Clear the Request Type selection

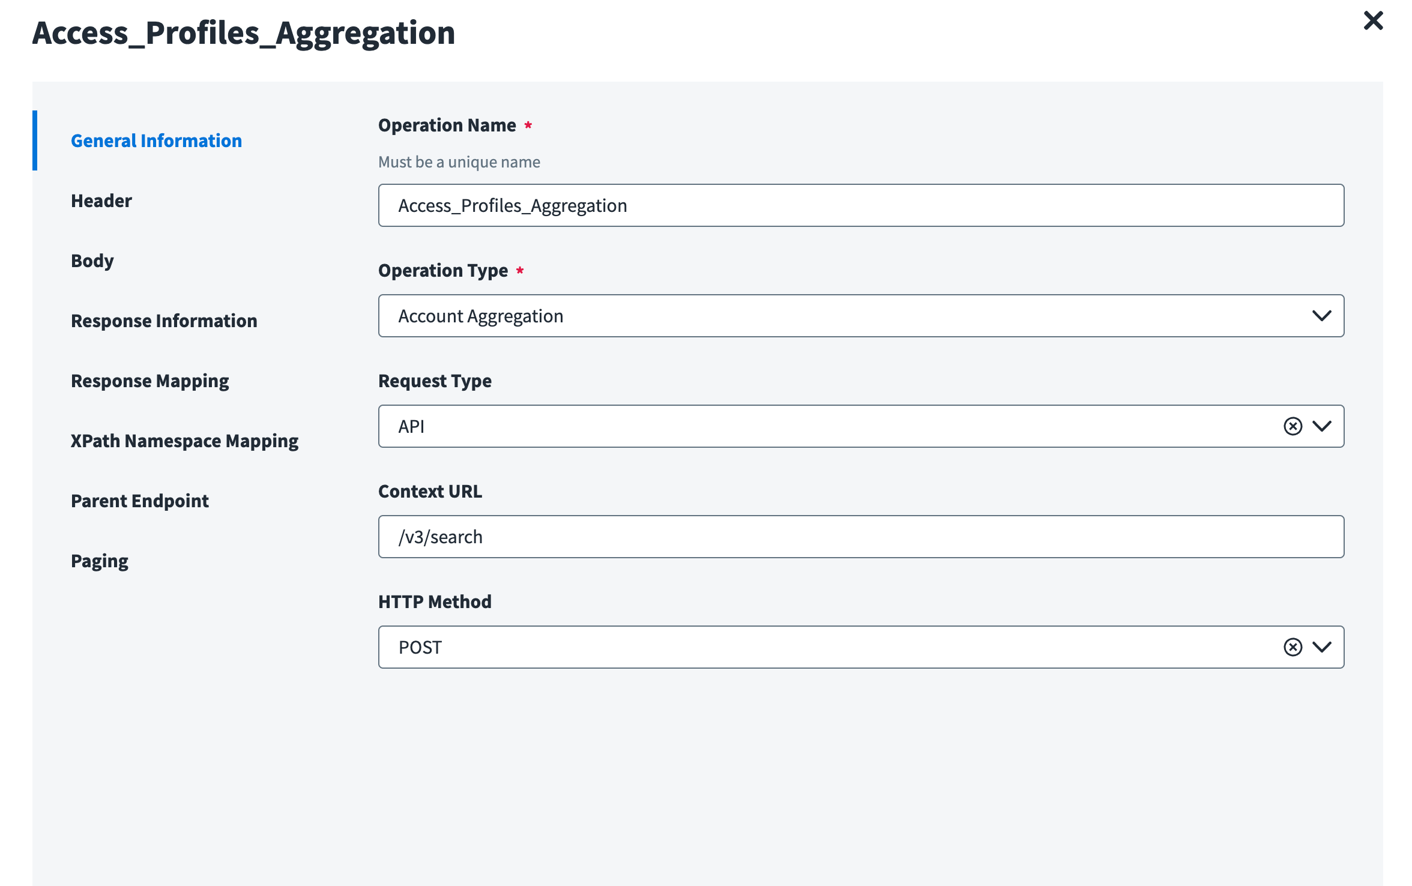[1293, 426]
